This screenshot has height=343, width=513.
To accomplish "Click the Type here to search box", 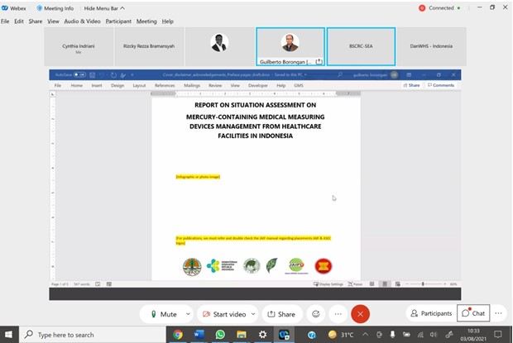I will click(x=93, y=335).
